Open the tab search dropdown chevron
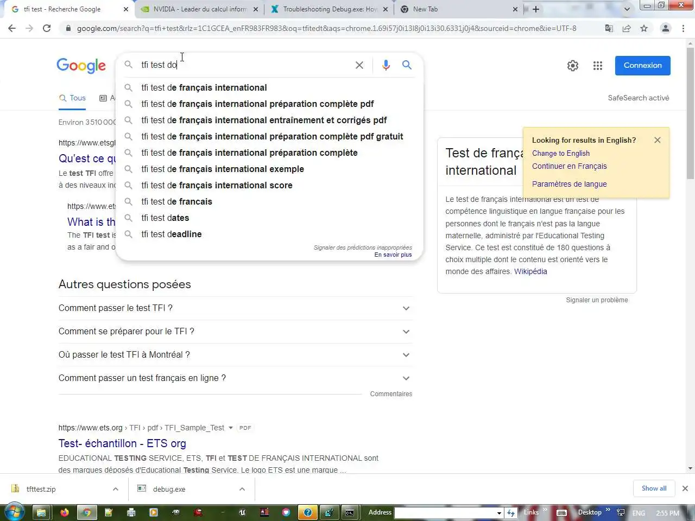This screenshot has width=695, height=521. coord(627,9)
